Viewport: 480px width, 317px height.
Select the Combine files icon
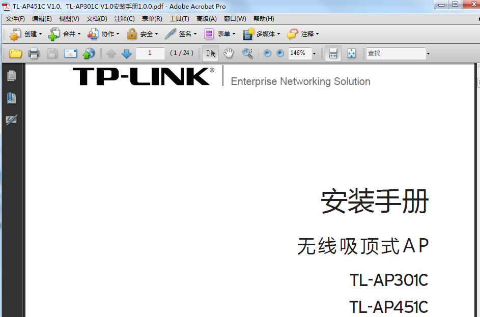pos(54,34)
